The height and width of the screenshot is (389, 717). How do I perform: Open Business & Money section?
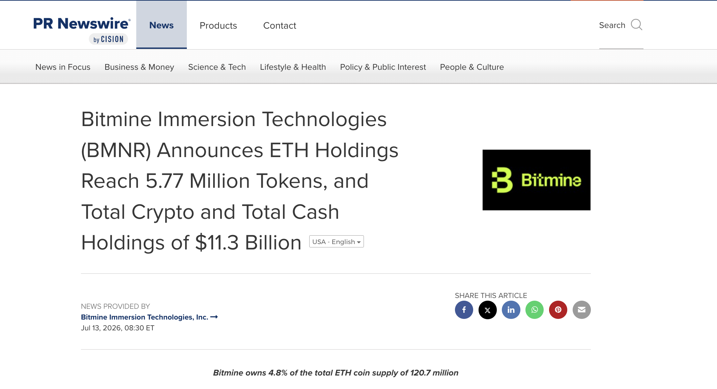coord(139,67)
